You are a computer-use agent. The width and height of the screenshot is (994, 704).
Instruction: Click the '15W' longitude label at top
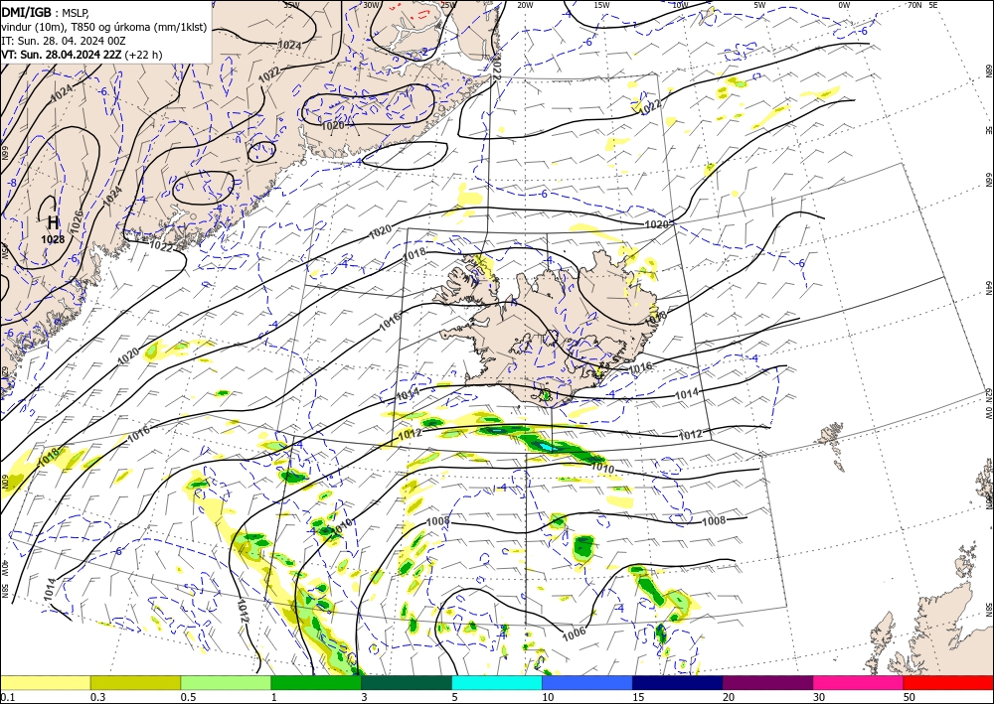[x=601, y=5]
